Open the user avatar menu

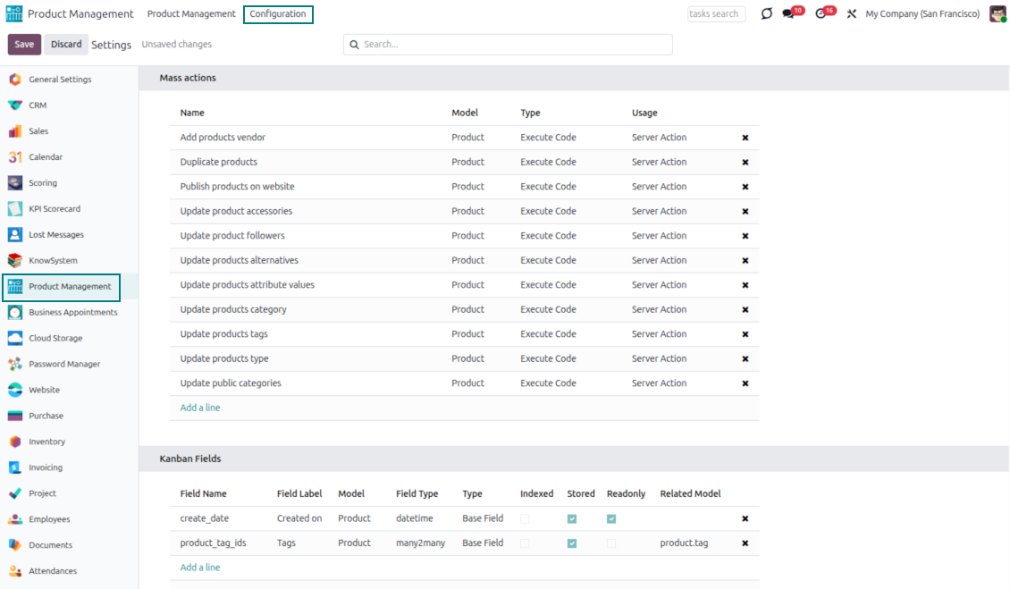point(997,14)
